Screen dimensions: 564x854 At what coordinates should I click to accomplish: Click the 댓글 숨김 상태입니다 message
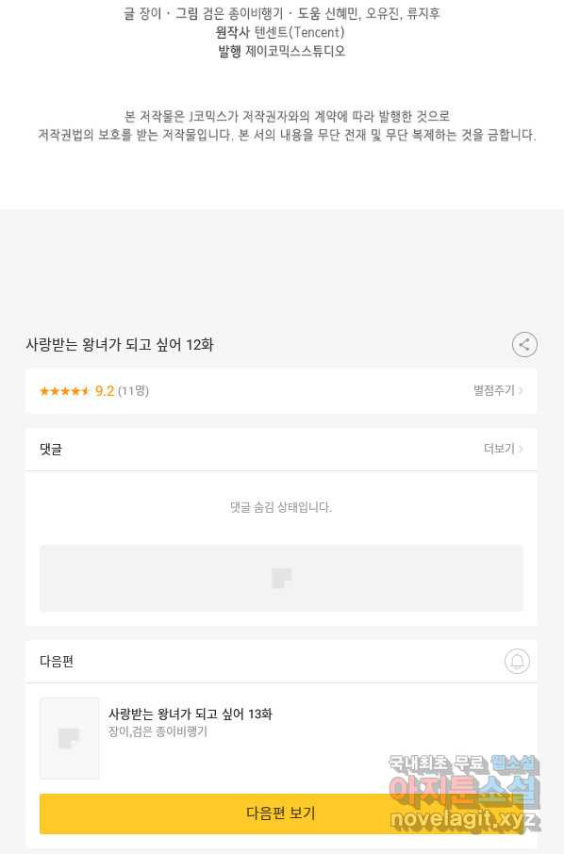tap(281, 508)
